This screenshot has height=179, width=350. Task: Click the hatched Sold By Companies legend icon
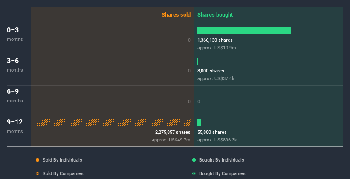click(38, 173)
